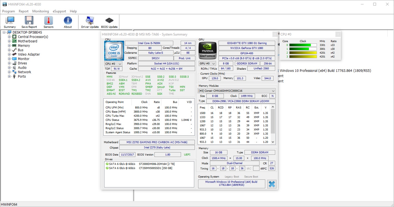Open the GPU #0 selector dropdown
The height and width of the screenshot is (207, 394).
click(207, 63)
